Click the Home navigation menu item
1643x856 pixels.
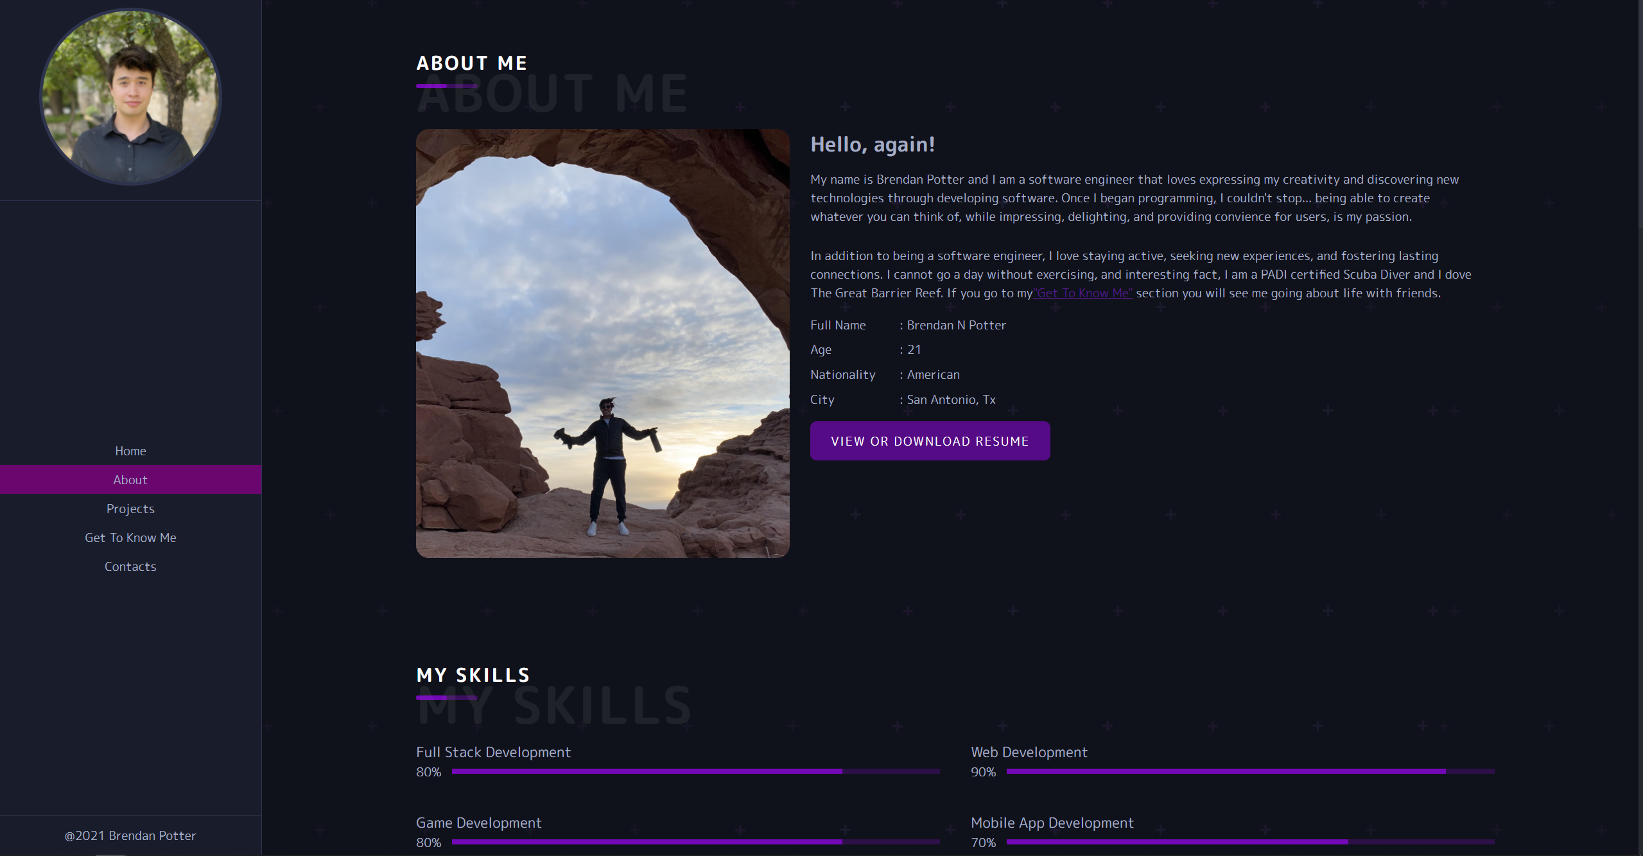click(130, 451)
